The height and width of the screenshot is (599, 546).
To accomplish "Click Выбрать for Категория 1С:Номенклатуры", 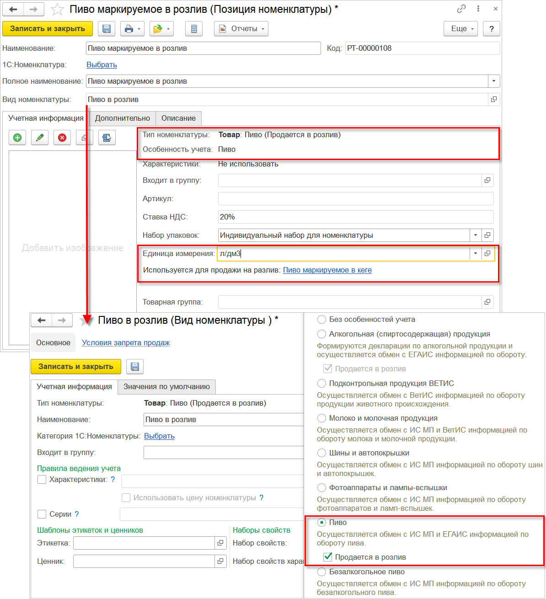I will (159, 436).
